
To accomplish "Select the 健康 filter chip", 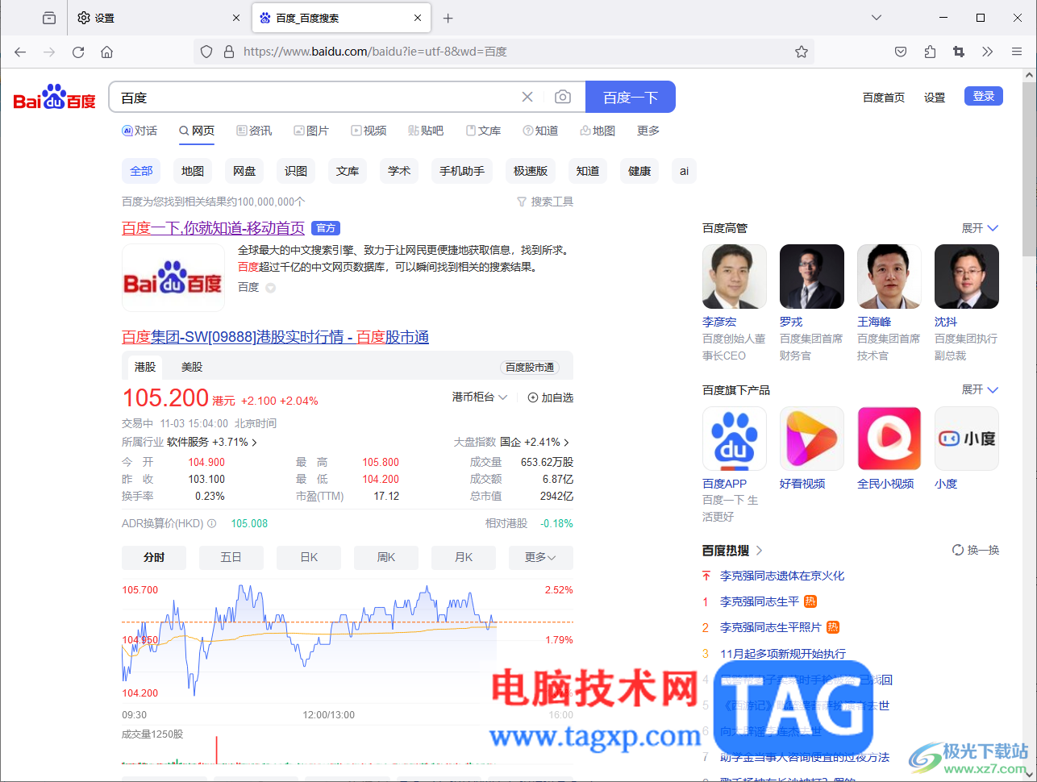I will click(x=639, y=171).
